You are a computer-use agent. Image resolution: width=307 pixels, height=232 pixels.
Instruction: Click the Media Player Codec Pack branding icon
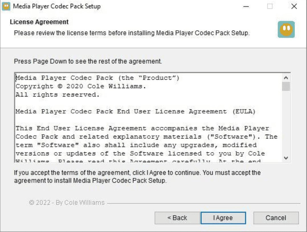point(286,29)
